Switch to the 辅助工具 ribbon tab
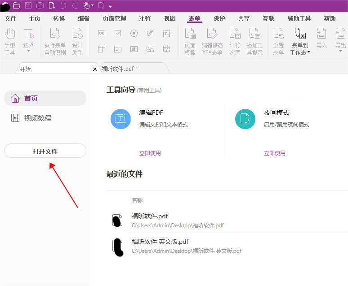Image resolution: width=348 pixels, height=286 pixels. (x=299, y=18)
